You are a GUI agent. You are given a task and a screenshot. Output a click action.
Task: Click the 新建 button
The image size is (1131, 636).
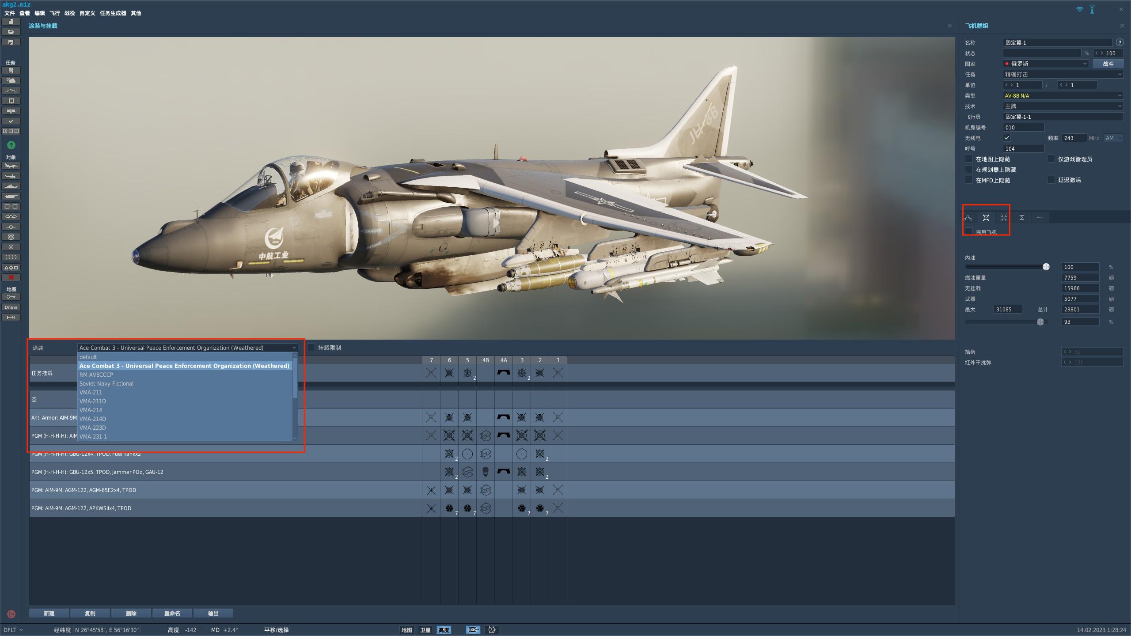49,613
